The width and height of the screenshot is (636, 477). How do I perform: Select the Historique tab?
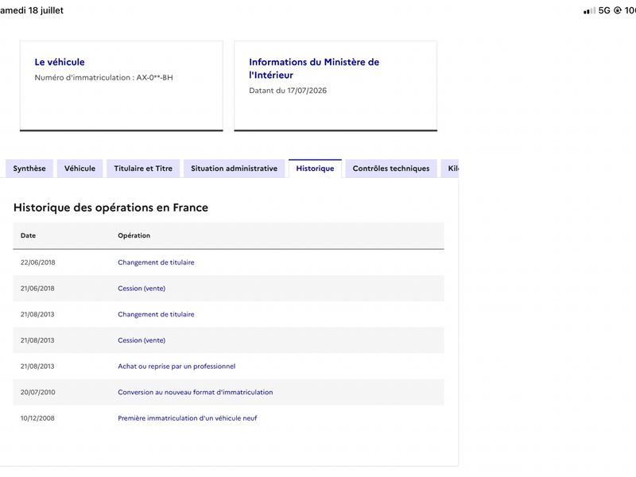pyautogui.click(x=315, y=169)
